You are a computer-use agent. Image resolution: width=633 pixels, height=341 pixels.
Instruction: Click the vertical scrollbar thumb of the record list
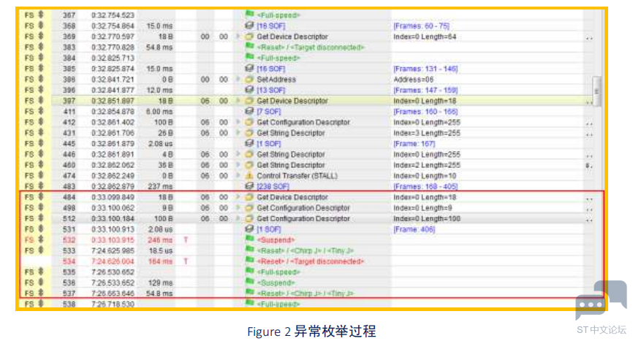click(x=597, y=91)
